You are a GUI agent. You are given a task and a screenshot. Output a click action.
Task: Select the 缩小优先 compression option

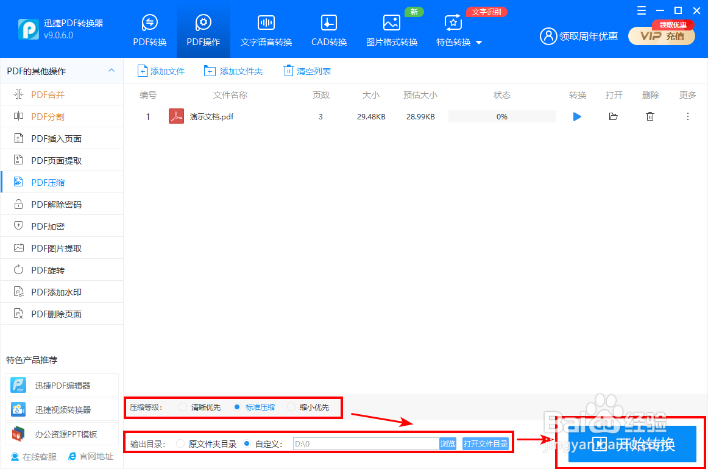pos(308,407)
